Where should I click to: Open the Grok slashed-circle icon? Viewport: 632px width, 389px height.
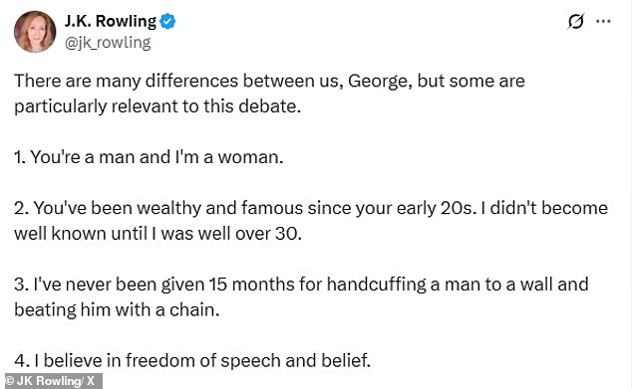coord(575,21)
